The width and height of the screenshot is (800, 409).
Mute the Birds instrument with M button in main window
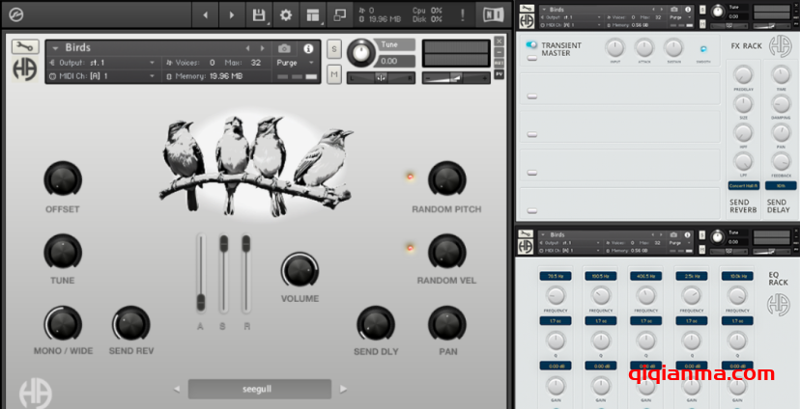[x=334, y=74]
